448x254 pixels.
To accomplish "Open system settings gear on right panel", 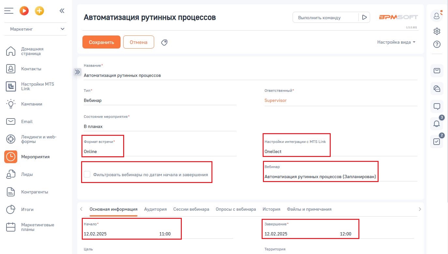I will coord(437,31).
